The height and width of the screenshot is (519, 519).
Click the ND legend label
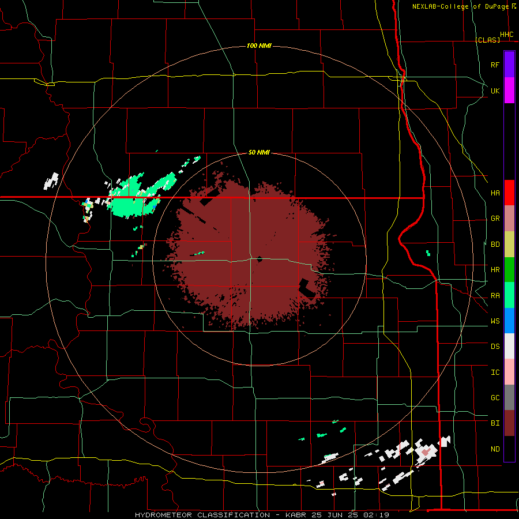(495, 449)
